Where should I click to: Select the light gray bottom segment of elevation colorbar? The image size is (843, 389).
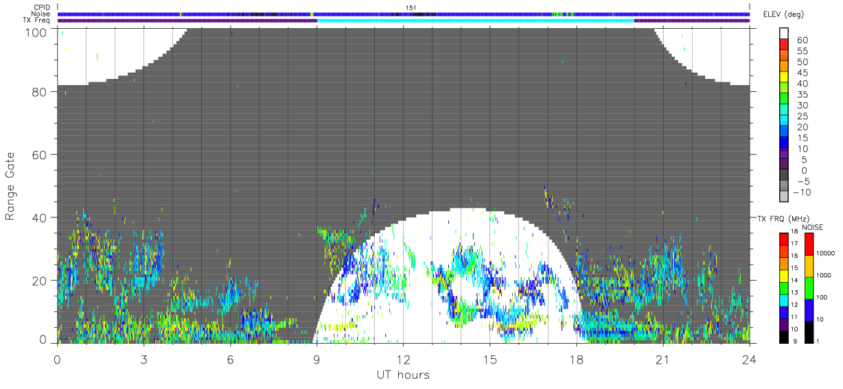(x=783, y=196)
